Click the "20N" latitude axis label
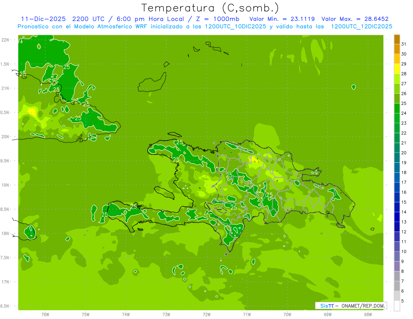The width and height of the screenshot is (413, 319). click(5, 137)
